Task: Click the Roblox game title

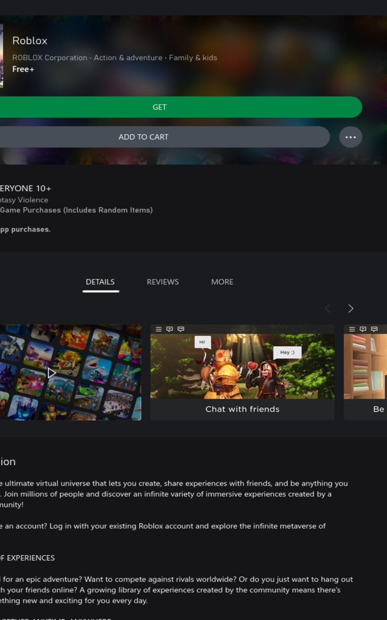Action: [30, 41]
